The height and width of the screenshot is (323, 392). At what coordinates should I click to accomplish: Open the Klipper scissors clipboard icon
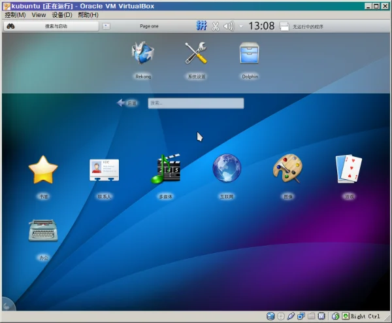215,26
